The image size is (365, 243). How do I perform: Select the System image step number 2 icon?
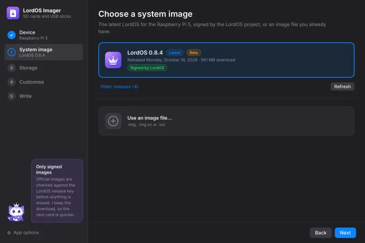click(11, 52)
